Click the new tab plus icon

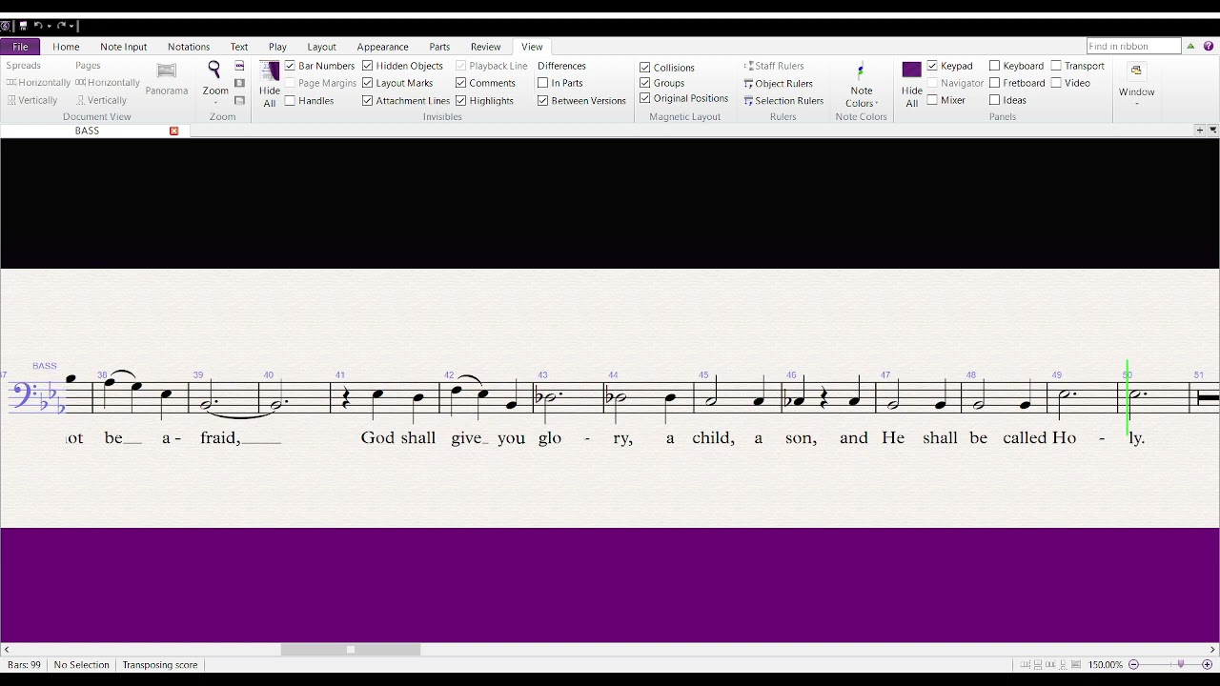[1199, 131]
